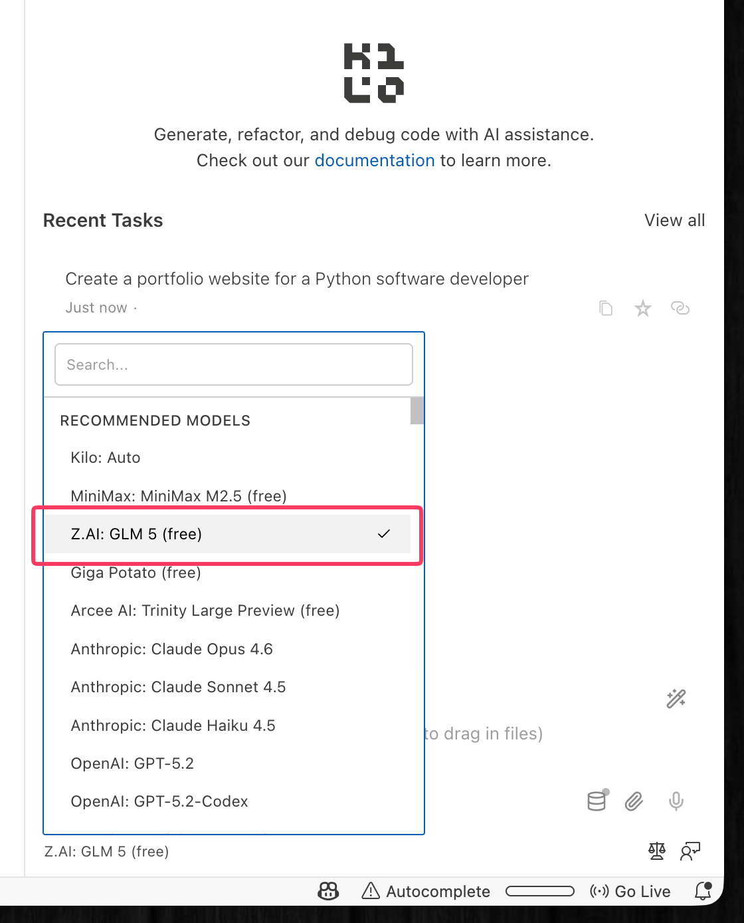Open model comparison via the scales icon

656,851
